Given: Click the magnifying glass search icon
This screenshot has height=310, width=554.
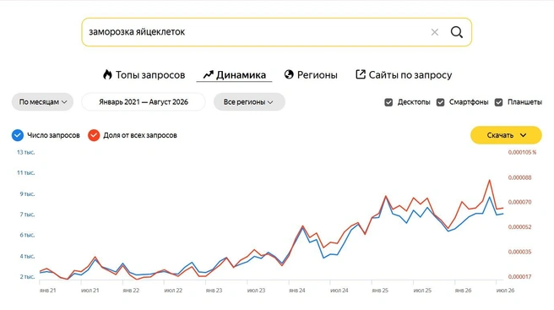Looking at the screenshot, I should click(457, 32).
